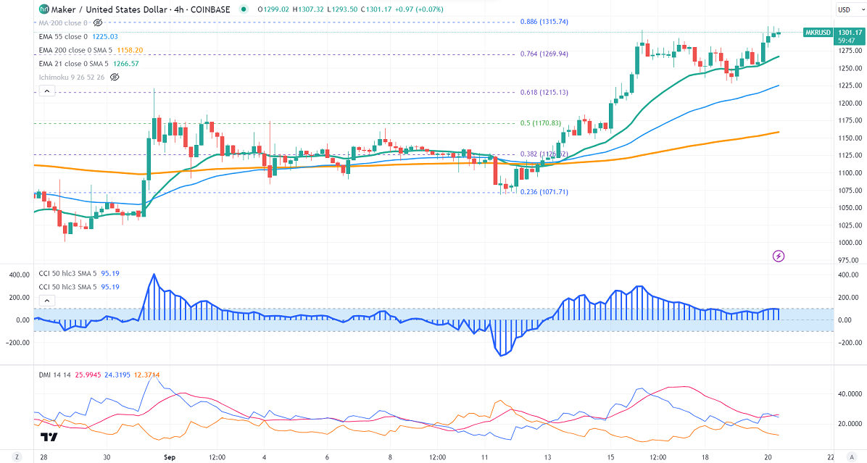Select the Maker / United States Dollar title

coord(109,9)
